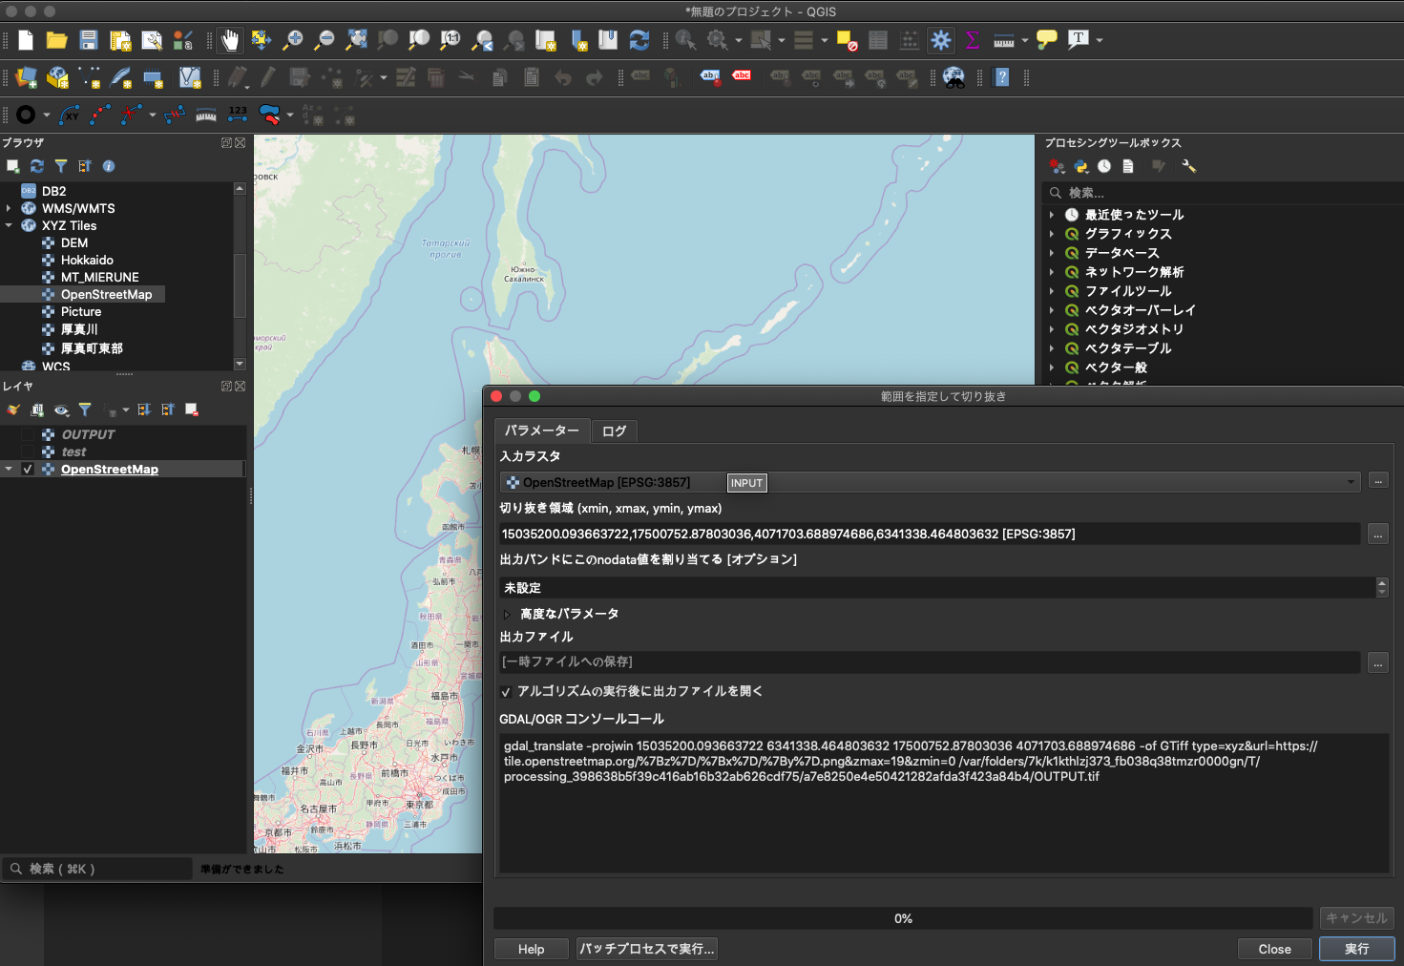Screen dimensions: 1404x966
Task: Click the Zoom Out magnifier
Action: (325, 40)
